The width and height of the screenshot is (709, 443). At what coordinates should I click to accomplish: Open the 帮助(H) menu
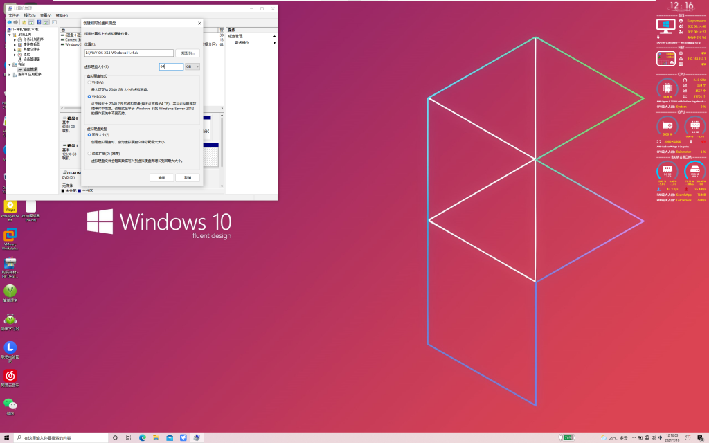click(62, 15)
